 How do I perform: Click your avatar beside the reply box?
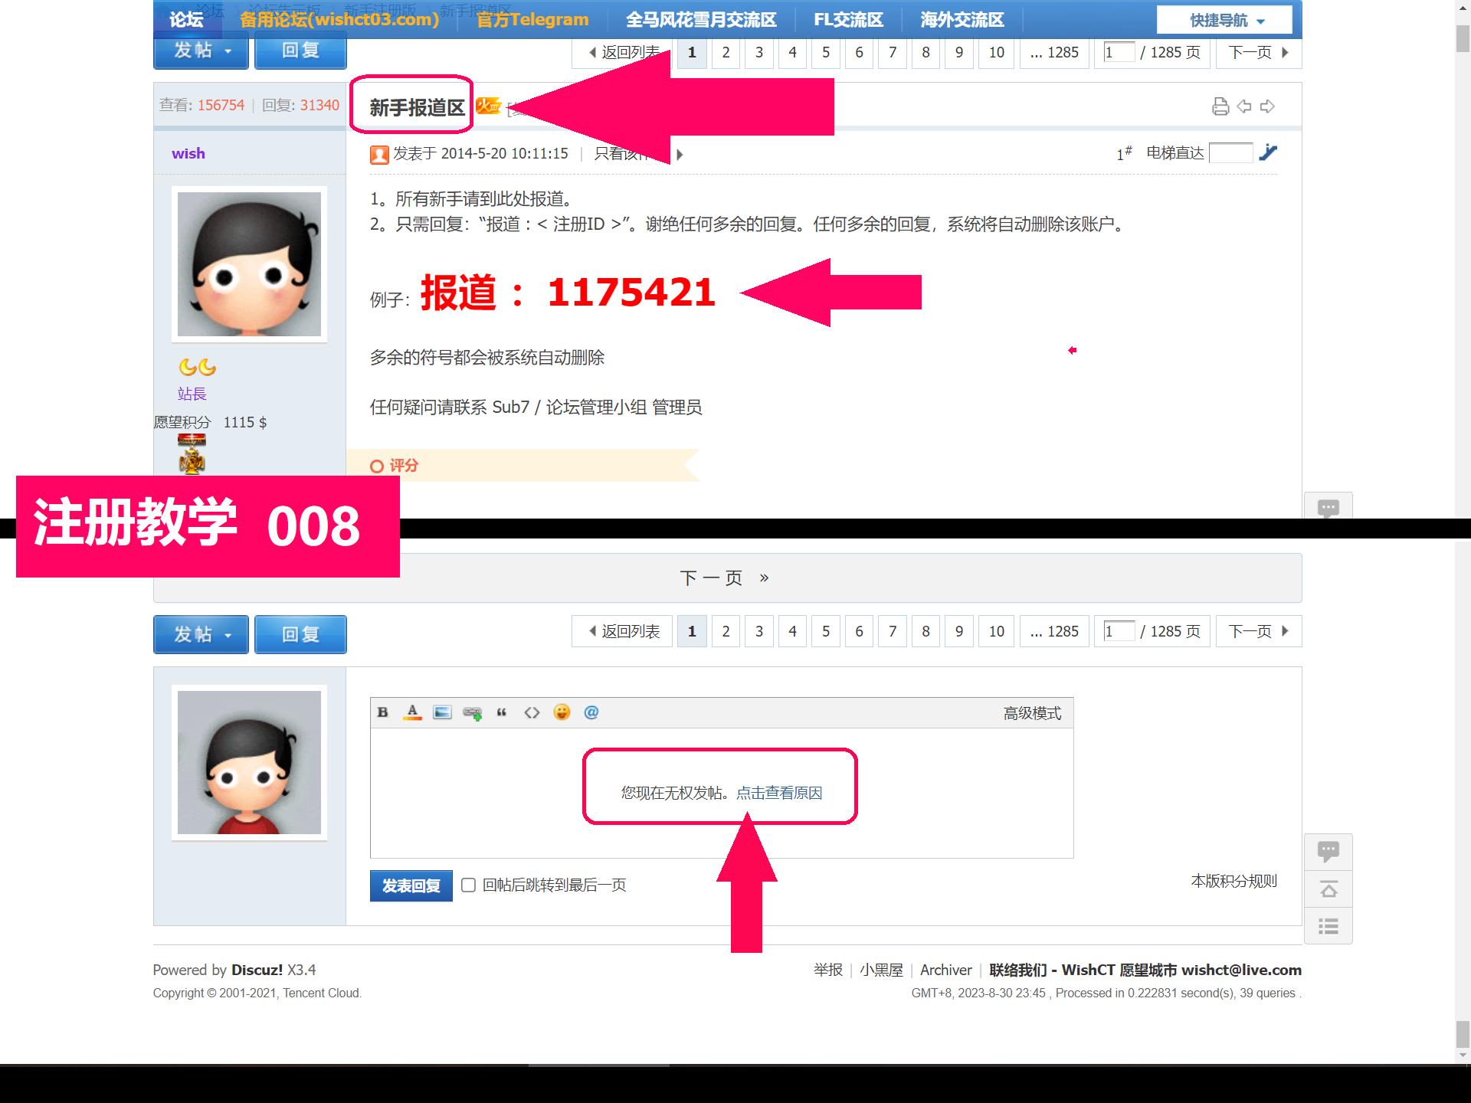[x=249, y=762]
